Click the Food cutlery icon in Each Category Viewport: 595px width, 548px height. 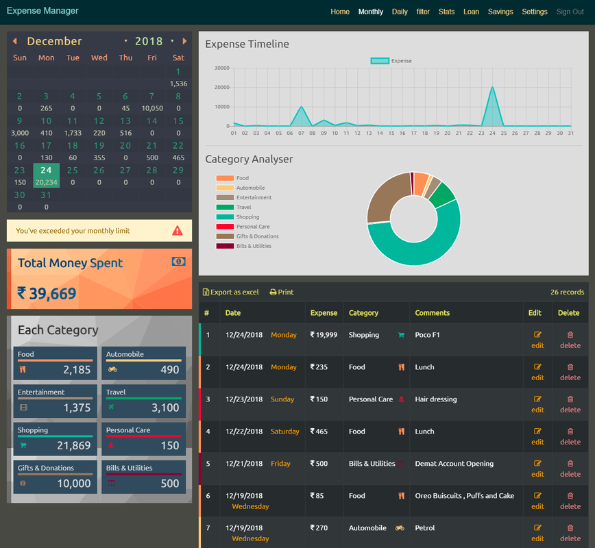point(23,369)
